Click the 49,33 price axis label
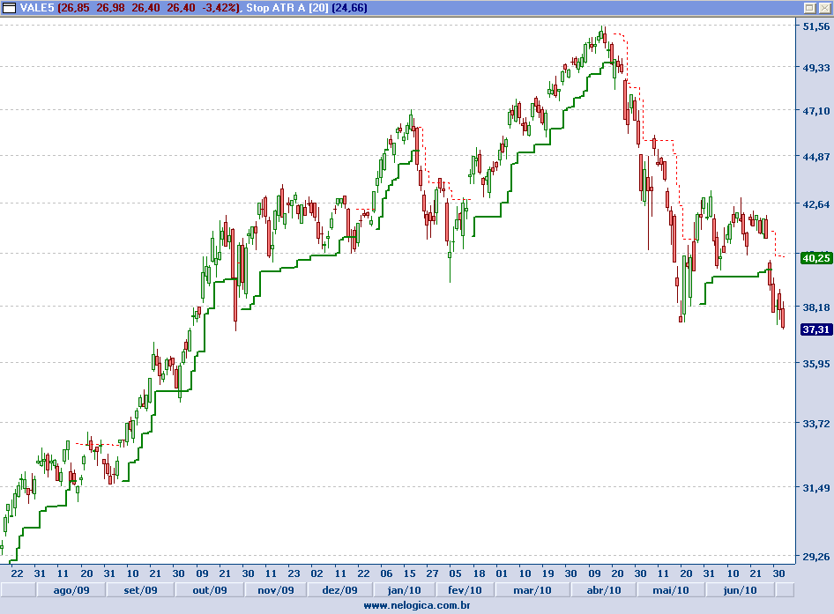The width and height of the screenshot is (834, 614). (x=815, y=68)
